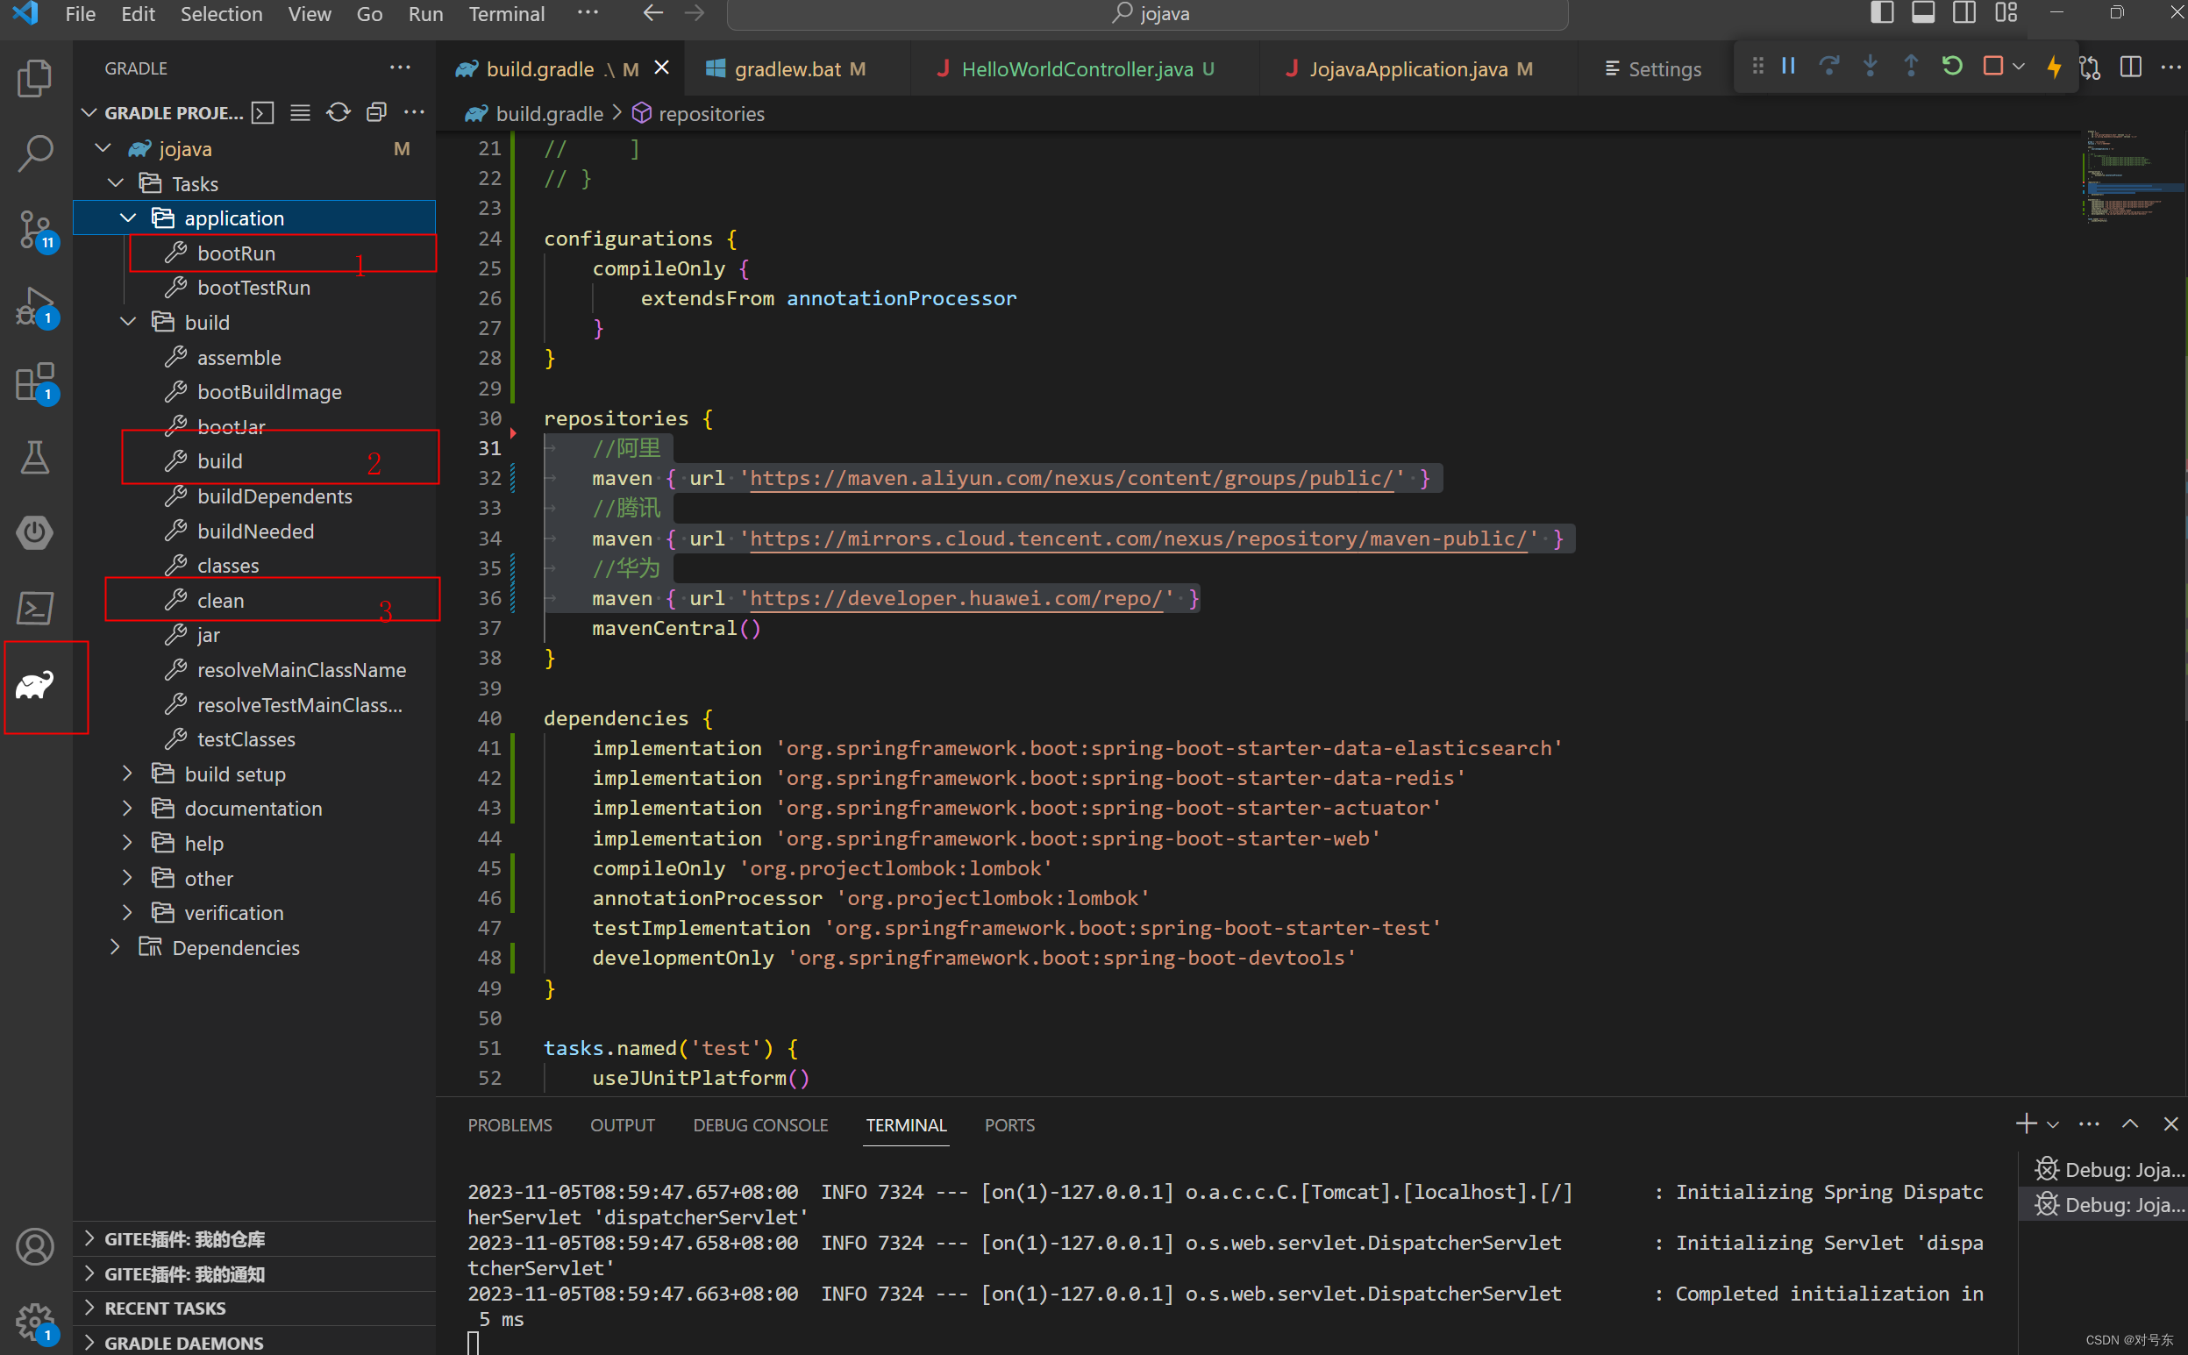Open the Search view in activity bar

[x=35, y=154]
